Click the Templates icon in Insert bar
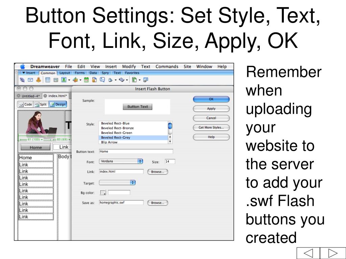Screen dimensions: 346x259 (x=134, y=80)
